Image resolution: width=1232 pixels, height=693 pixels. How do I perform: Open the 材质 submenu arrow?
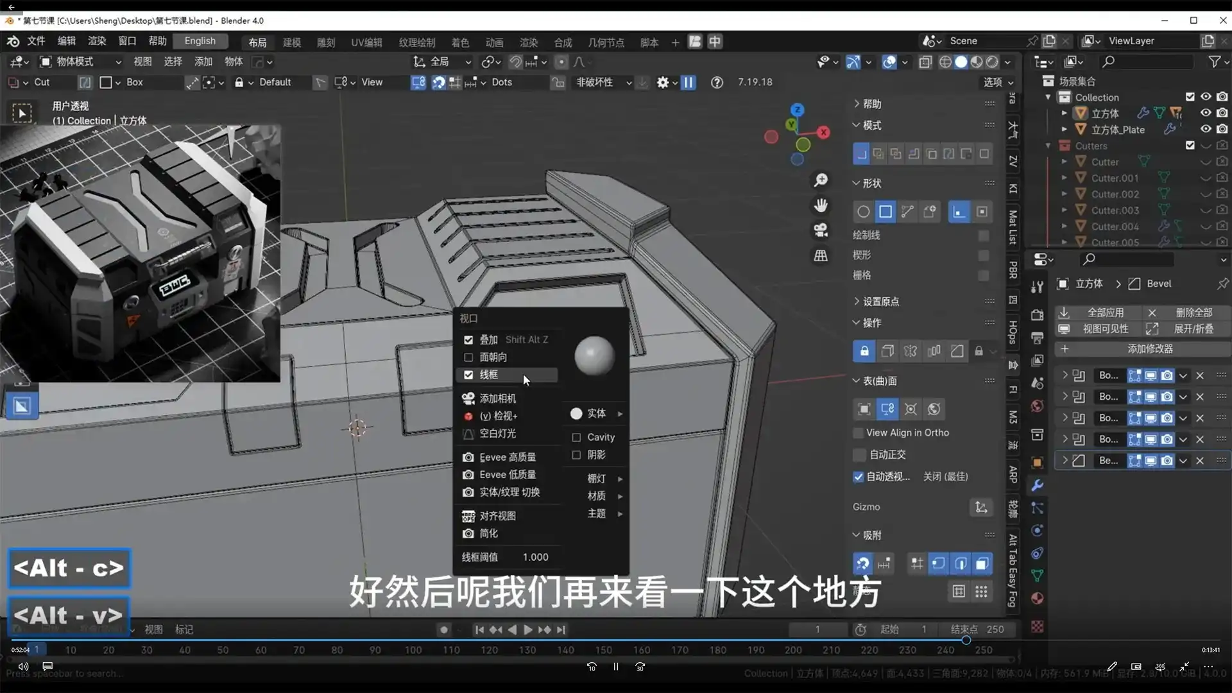tap(619, 495)
